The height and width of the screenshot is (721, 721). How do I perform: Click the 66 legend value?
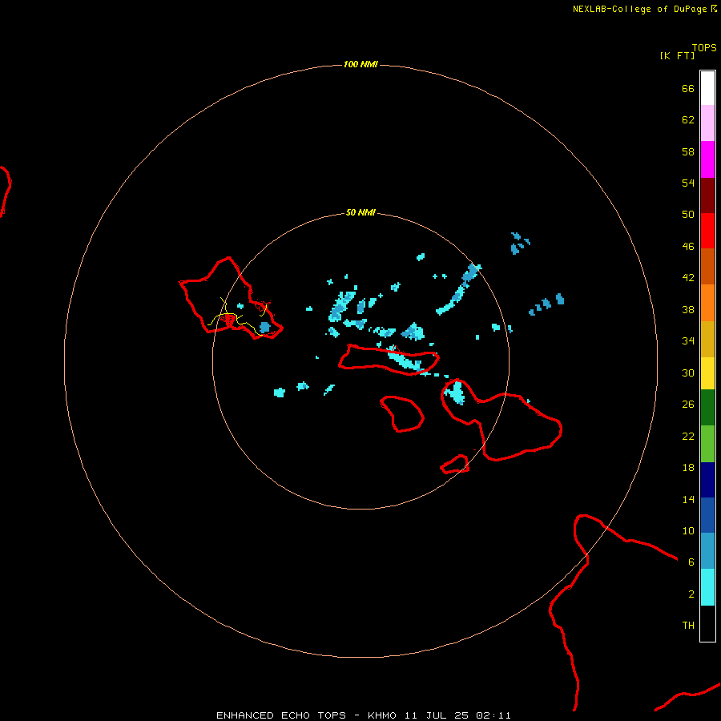[x=688, y=88]
